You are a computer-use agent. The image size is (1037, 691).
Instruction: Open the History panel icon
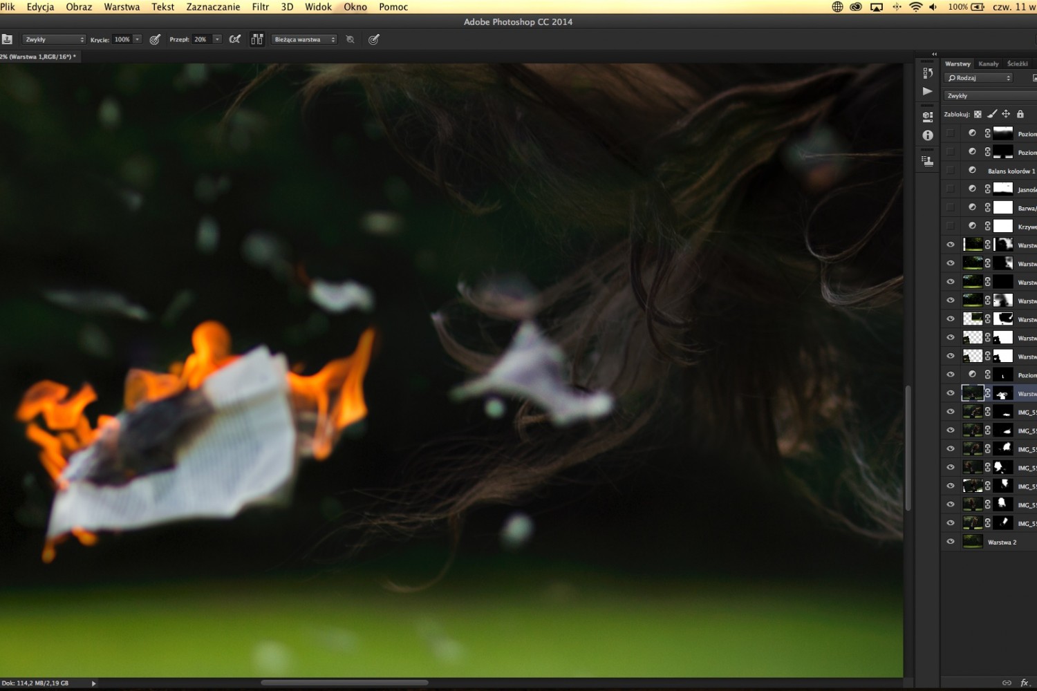pyautogui.click(x=928, y=73)
